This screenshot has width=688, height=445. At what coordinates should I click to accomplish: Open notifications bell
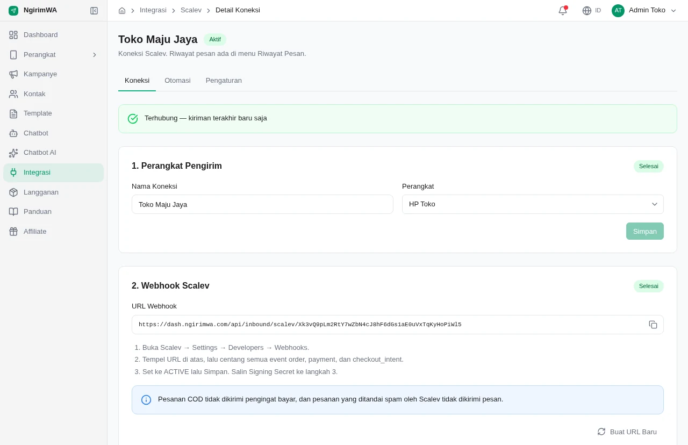coord(563,10)
